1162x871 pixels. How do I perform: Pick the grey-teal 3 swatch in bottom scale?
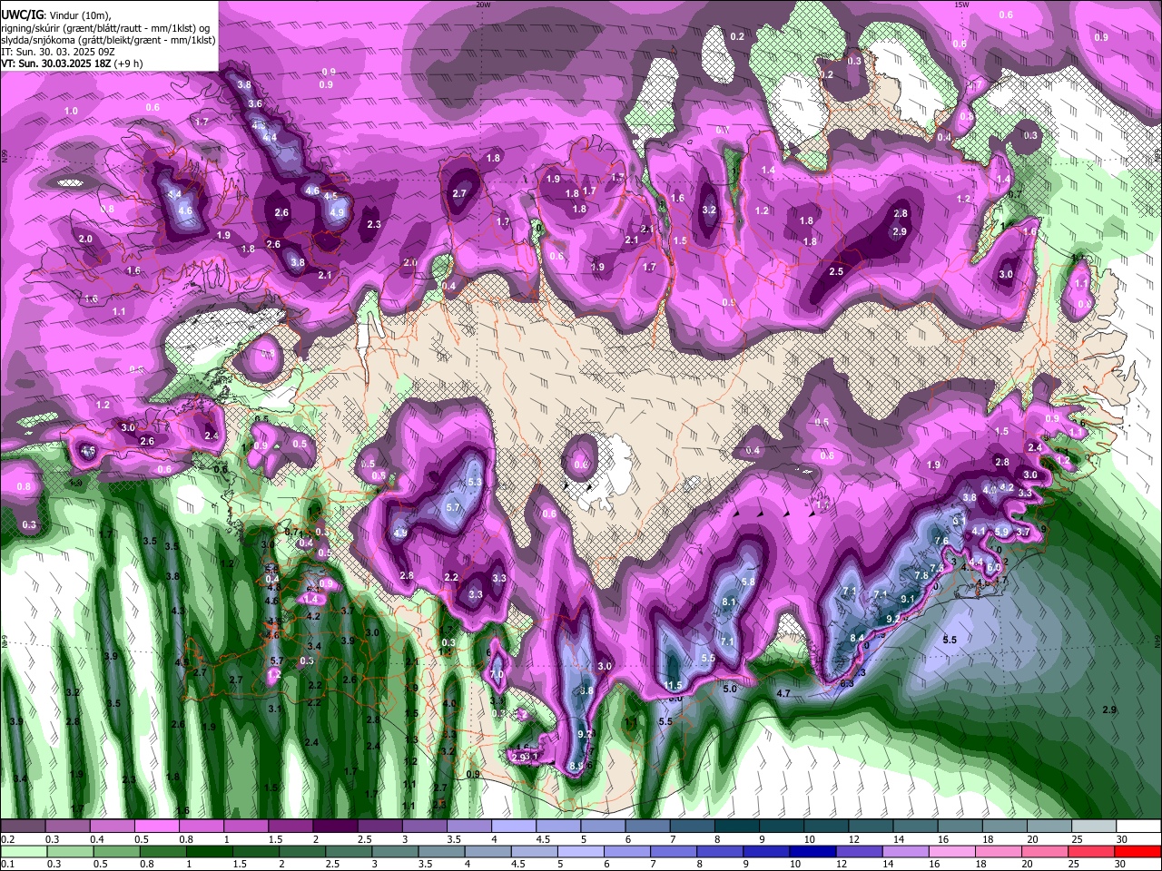(x=395, y=851)
